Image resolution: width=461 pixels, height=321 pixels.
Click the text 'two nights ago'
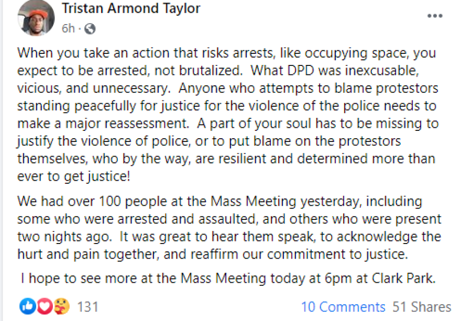click(x=64, y=237)
